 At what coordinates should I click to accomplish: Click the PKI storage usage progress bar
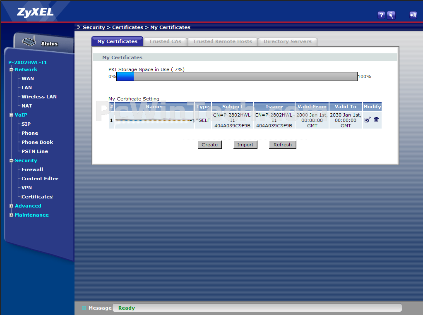pos(237,76)
